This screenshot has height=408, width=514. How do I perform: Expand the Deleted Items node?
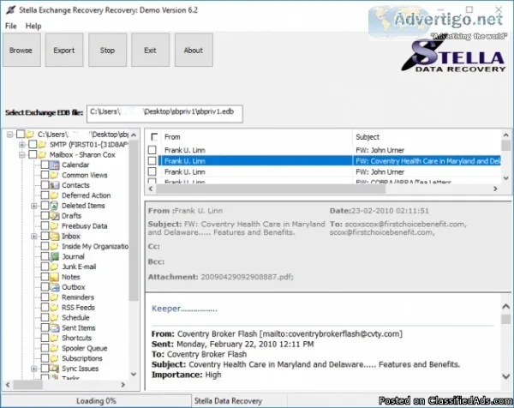[x=34, y=206]
